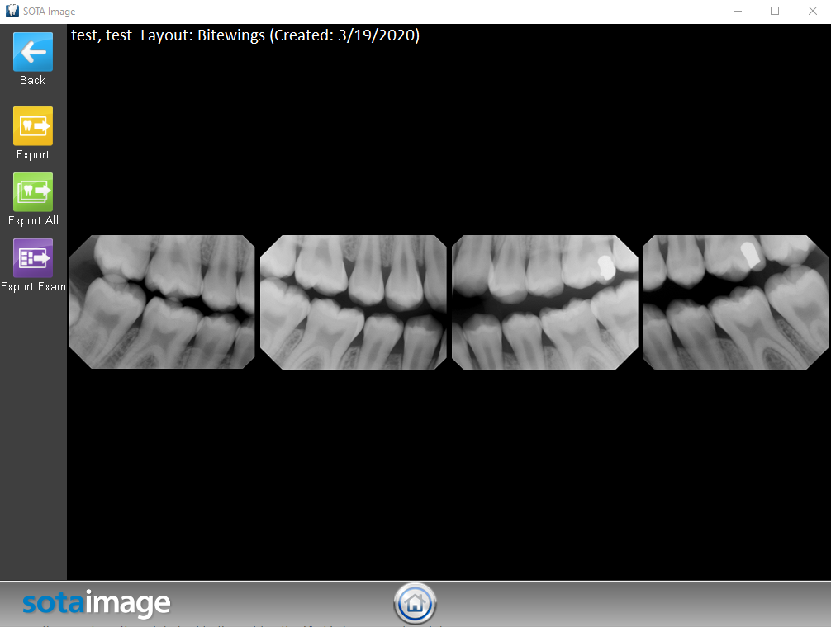Click the green Export All icon

tap(33, 192)
